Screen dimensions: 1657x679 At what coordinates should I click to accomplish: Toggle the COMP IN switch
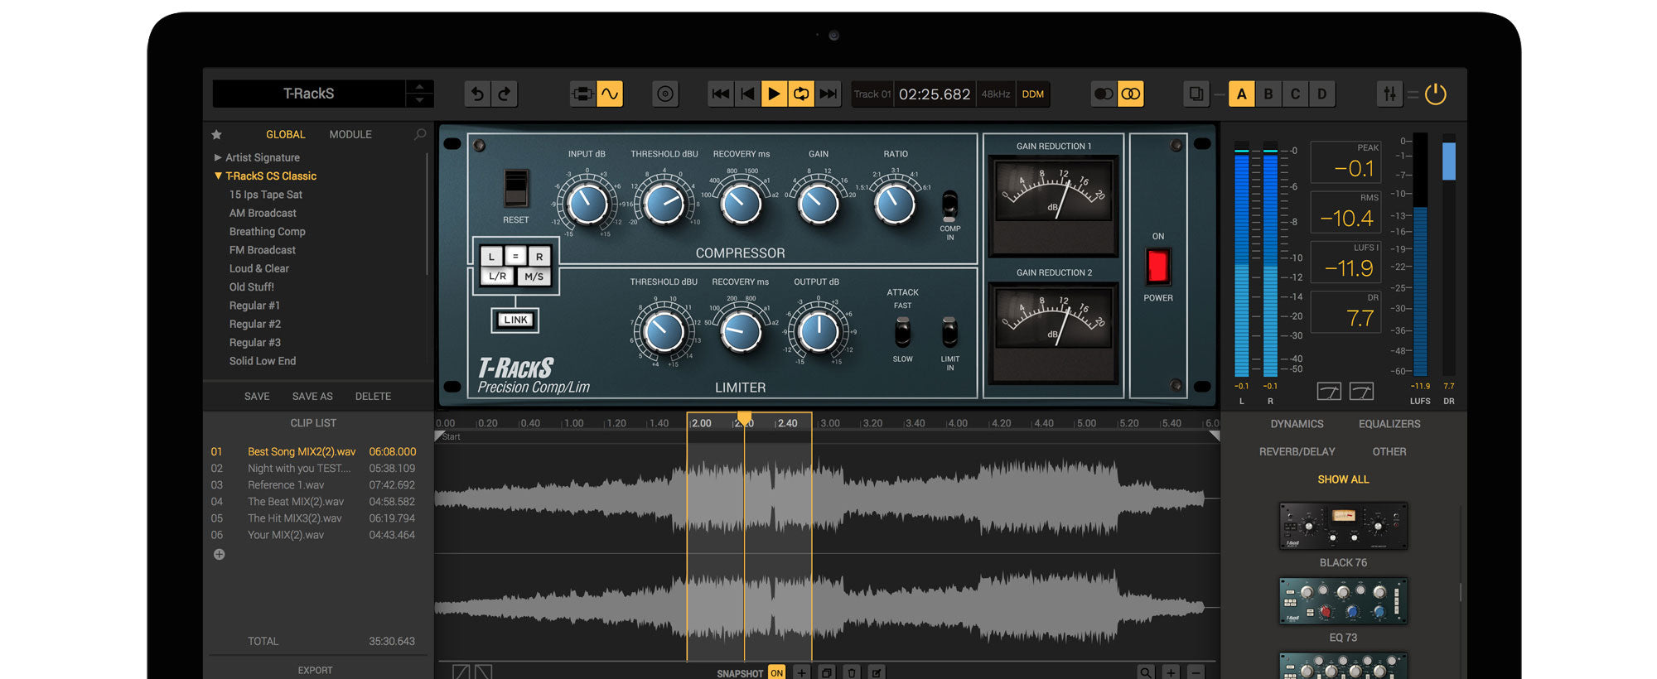click(950, 205)
